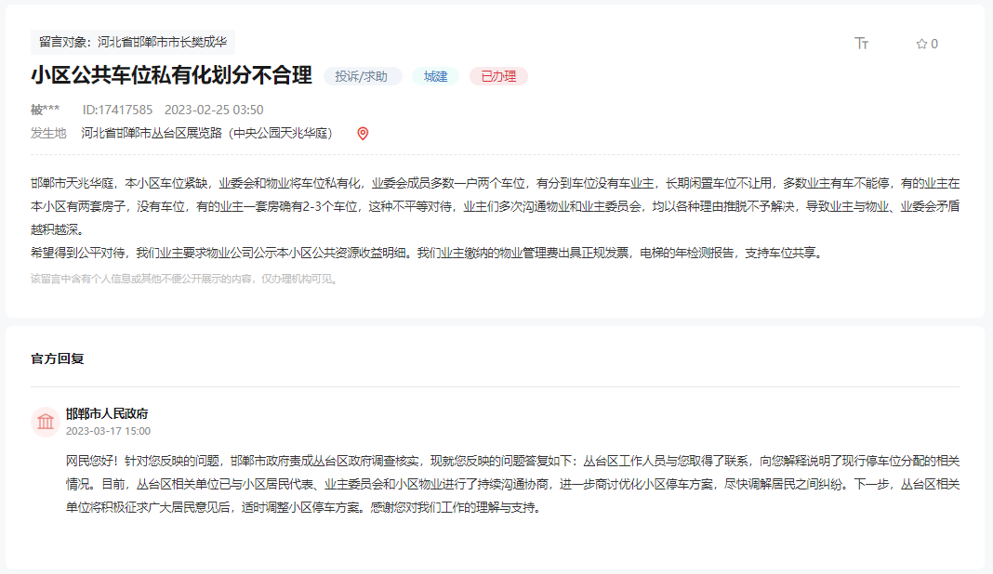Click the font size adjustment icon
Image resolution: width=993 pixels, height=574 pixels.
point(861,43)
